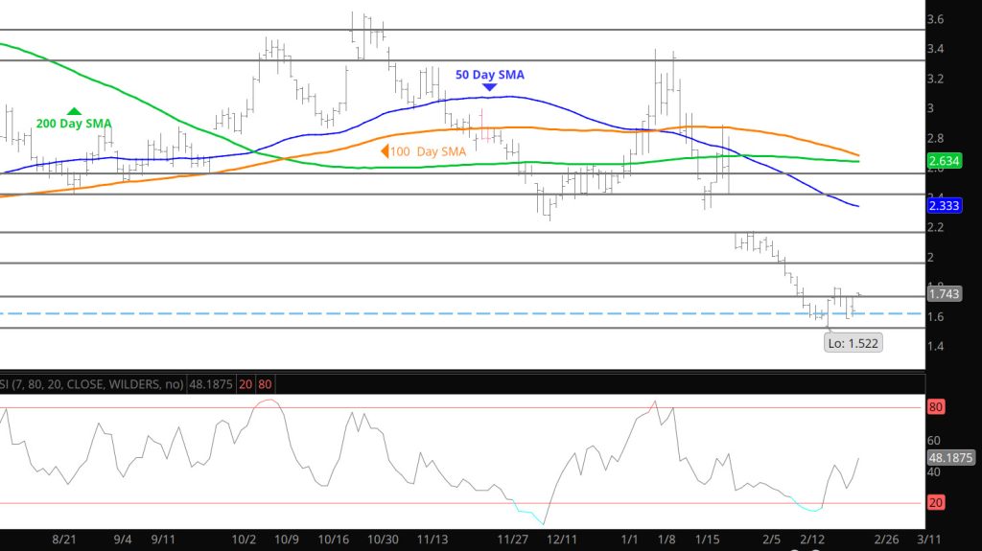
Task: Click the red 20 oversold axis tag
Action: (935, 503)
